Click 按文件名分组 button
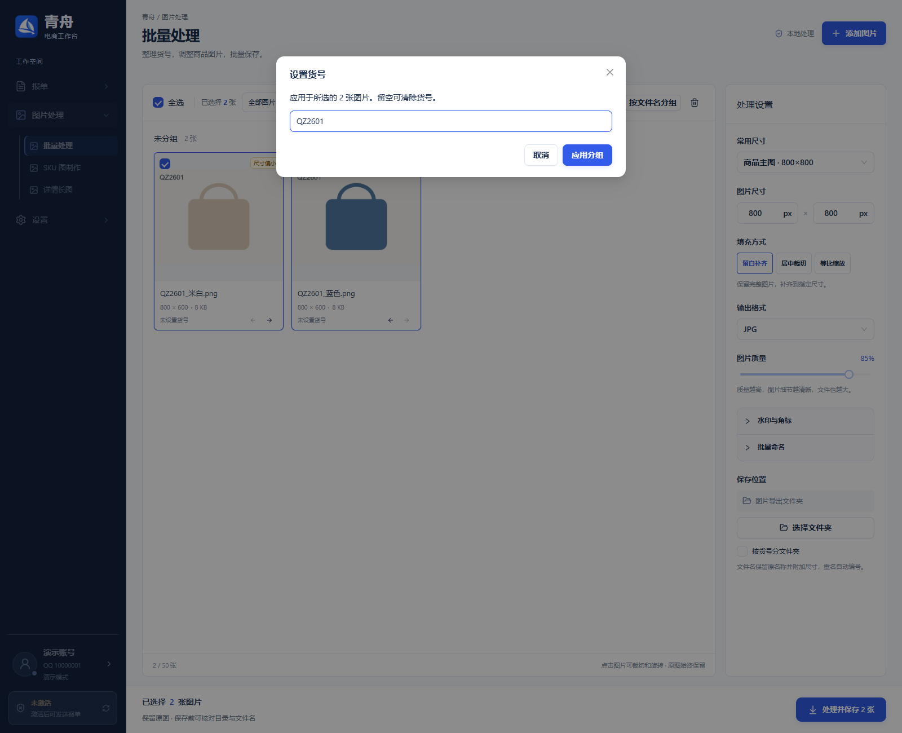The width and height of the screenshot is (902, 733). [x=652, y=103]
